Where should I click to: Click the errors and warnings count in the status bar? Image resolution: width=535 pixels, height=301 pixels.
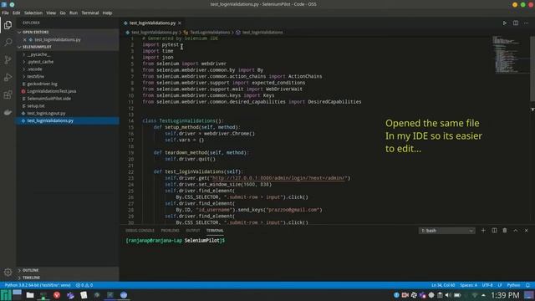click(x=84, y=285)
